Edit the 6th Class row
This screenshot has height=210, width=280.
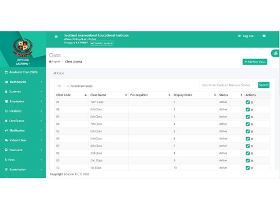[248, 132]
